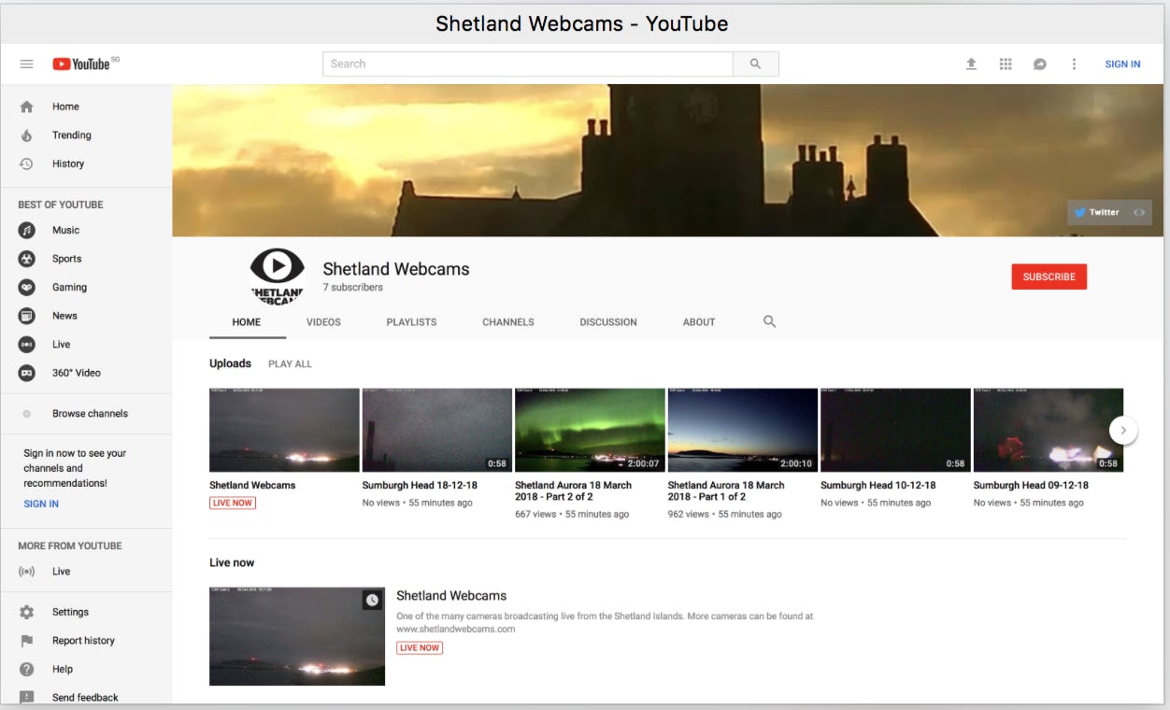
Task: Click the search magnifier button
Action: [755, 64]
